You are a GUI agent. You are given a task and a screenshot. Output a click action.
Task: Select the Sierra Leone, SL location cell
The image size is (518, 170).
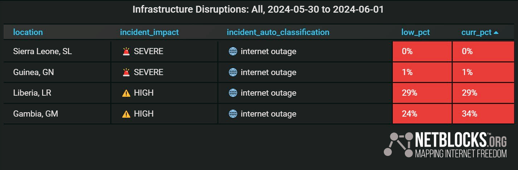click(x=57, y=52)
